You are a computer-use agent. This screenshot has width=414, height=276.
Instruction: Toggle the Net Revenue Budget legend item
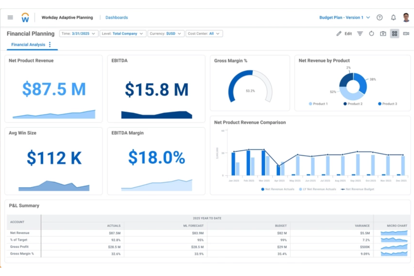coord(357,189)
